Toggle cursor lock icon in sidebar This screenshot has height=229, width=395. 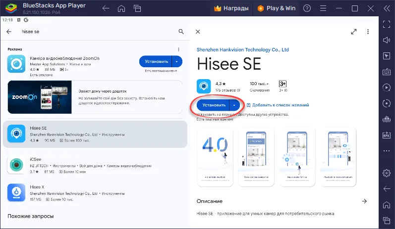[x=387, y=56]
